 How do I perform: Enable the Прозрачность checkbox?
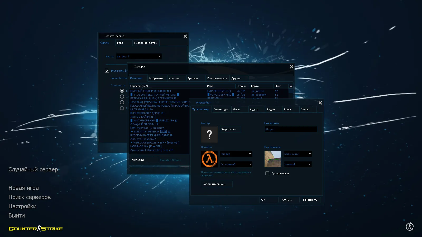tap(267, 173)
